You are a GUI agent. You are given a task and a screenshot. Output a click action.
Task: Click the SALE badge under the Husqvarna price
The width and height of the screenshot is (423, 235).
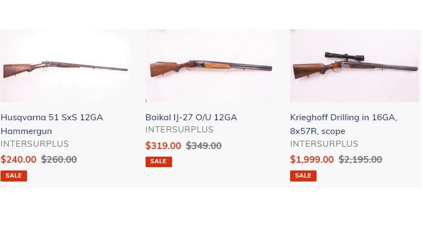(x=14, y=175)
